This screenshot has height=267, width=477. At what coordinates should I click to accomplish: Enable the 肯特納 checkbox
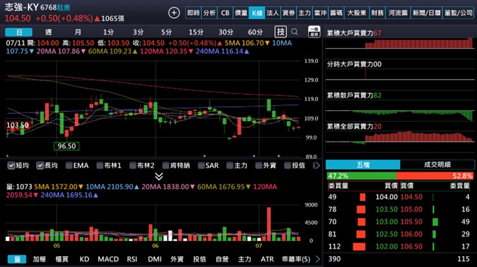166,166
